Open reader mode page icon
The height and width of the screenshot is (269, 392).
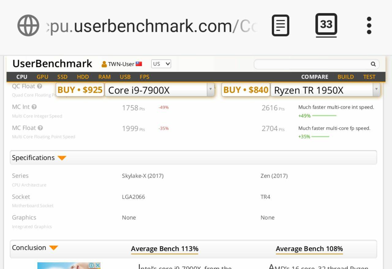coord(280,26)
